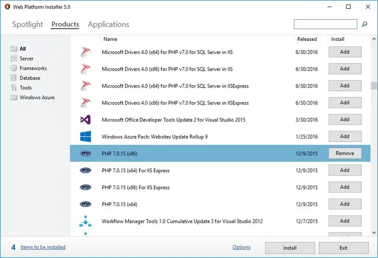Sort by the Name column header
This screenshot has width=378, height=258.
tap(110, 39)
